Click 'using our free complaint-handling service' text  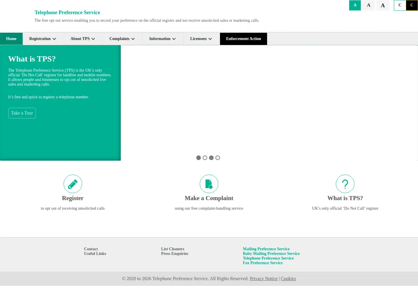pyautogui.click(x=209, y=208)
